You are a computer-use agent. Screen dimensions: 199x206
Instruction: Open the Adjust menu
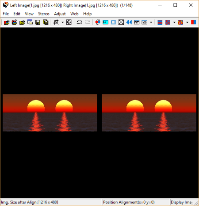[x=60, y=14]
